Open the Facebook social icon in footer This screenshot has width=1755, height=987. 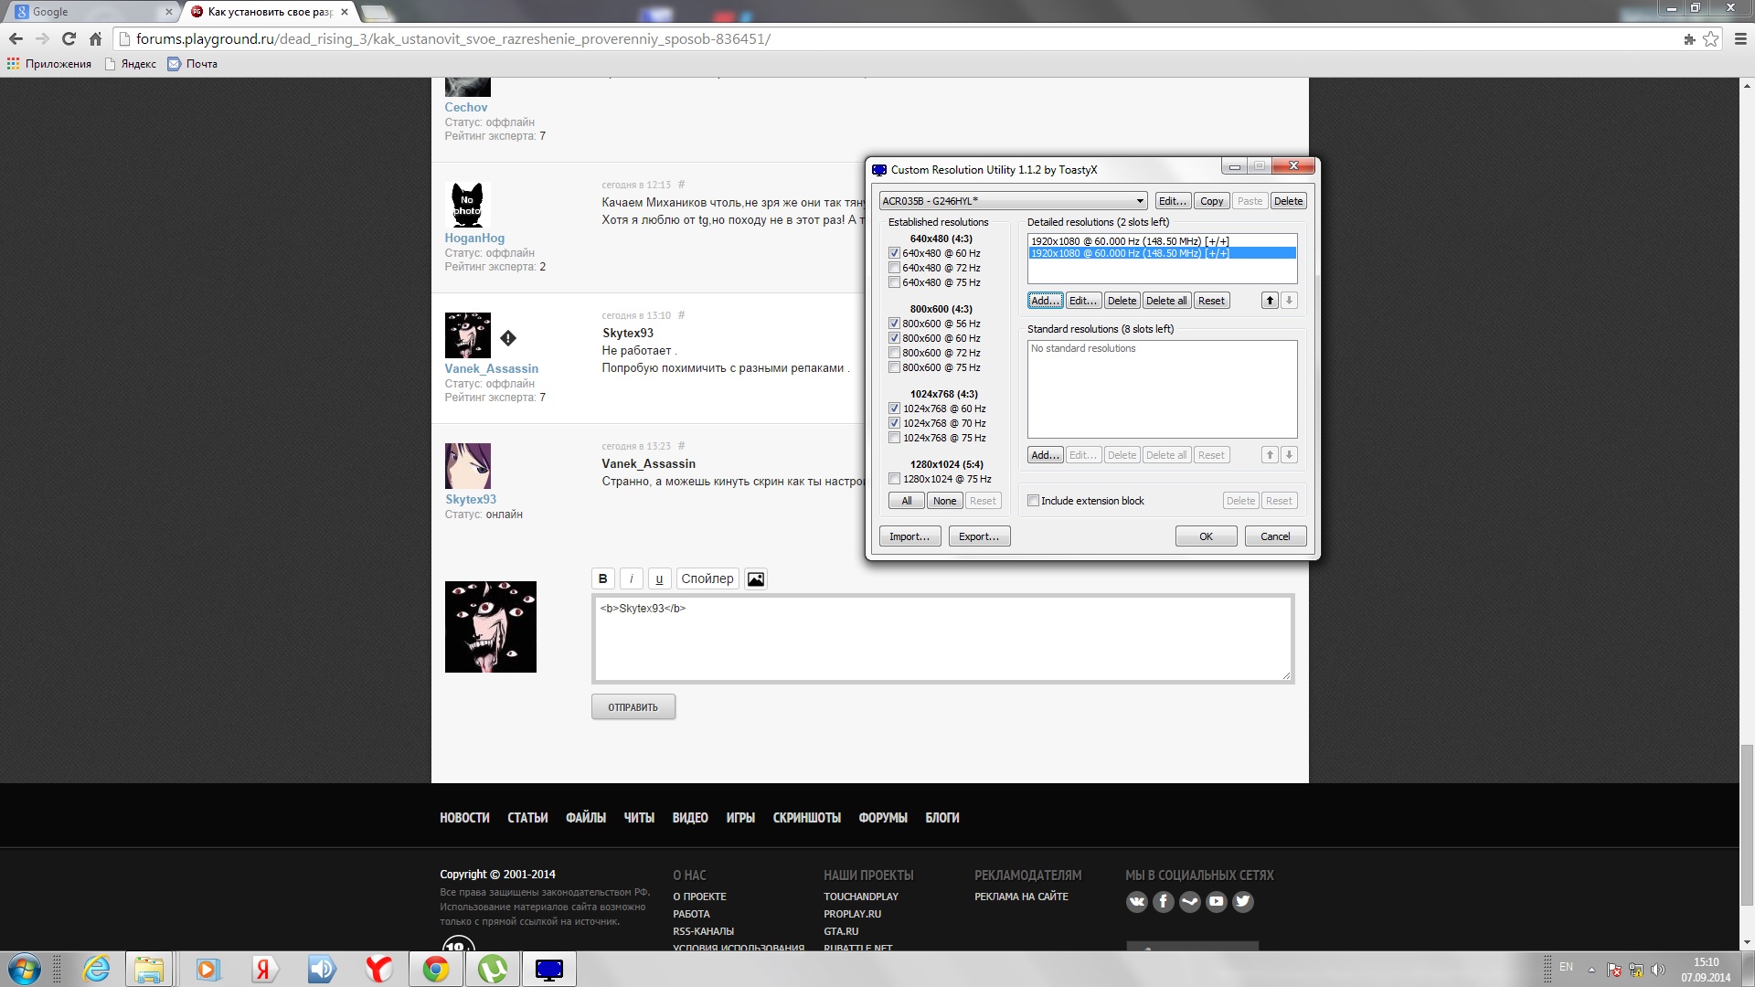point(1163,902)
